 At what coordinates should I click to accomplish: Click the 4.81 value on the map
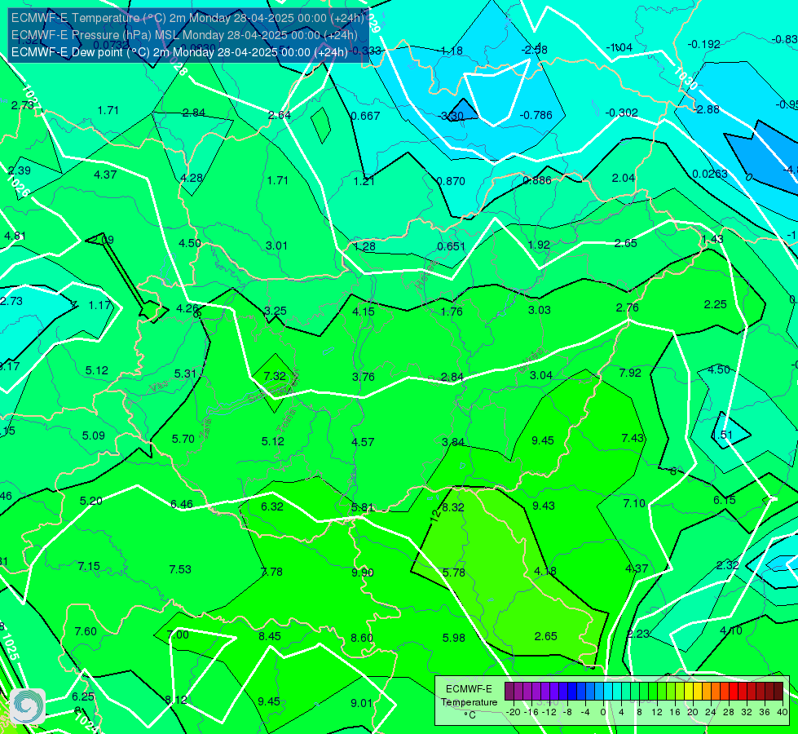(15, 236)
